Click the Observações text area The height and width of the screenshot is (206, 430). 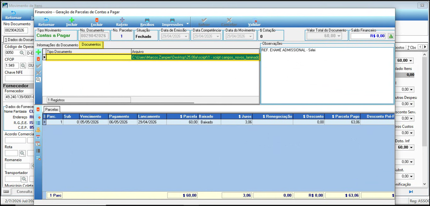327,76
